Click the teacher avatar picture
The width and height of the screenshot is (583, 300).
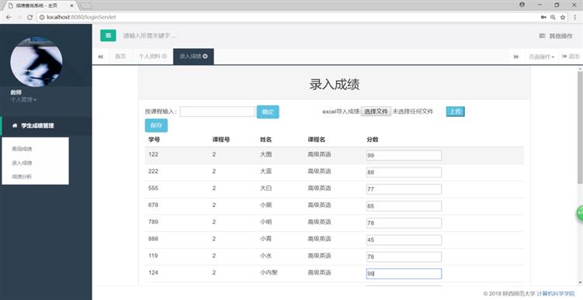click(36, 62)
